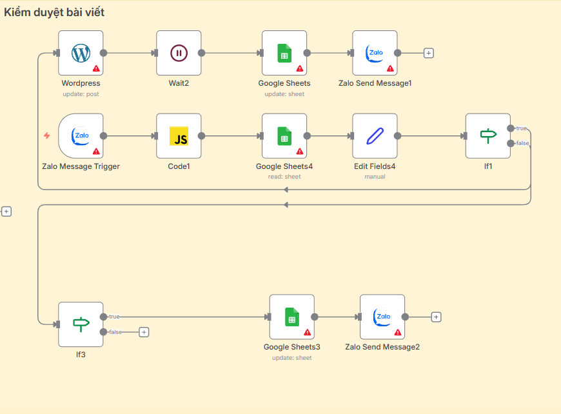Open the If3 condition node
Viewport: 561px width, 414px height.
point(80,324)
